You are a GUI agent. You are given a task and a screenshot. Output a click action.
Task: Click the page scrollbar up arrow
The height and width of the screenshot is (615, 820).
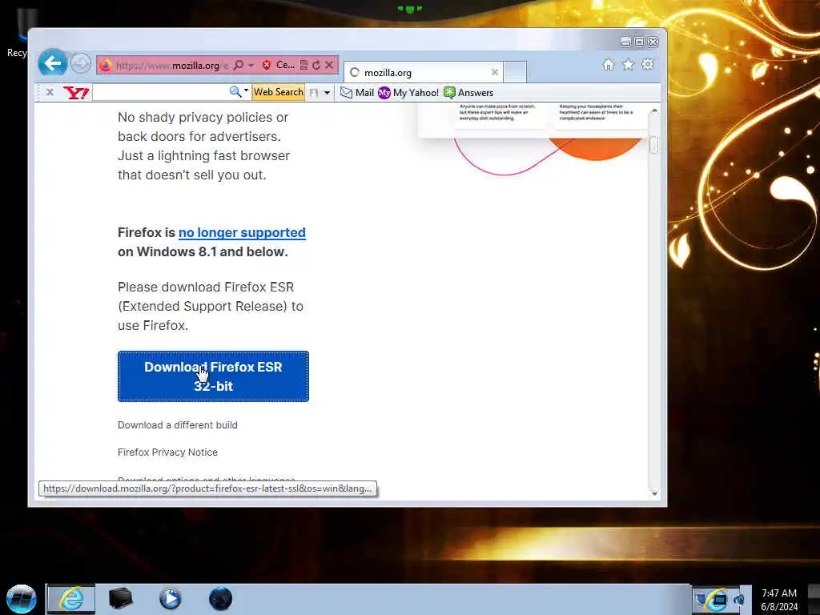point(654,111)
